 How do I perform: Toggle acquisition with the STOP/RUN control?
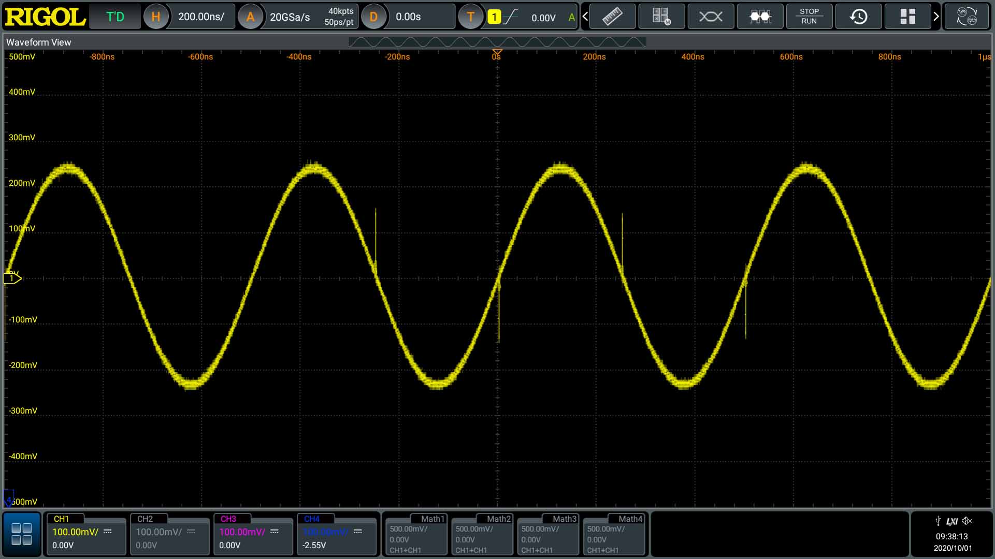tap(809, 16)
